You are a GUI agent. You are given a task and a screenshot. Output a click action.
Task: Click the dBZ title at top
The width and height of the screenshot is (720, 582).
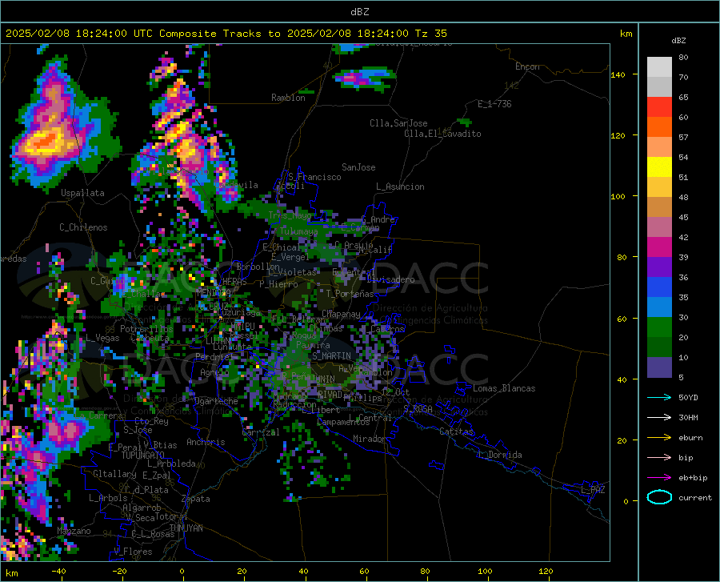click(x=359, y=12)
